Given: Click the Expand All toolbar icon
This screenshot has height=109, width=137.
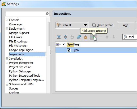Looking at the screenshot, I should pyautogui.click(x=59, y=37).
